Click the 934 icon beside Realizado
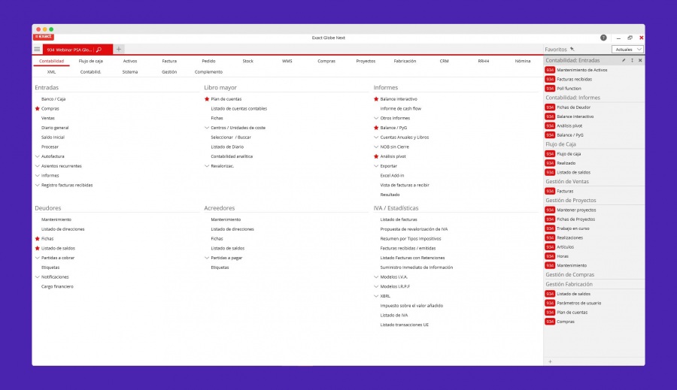 550,163
